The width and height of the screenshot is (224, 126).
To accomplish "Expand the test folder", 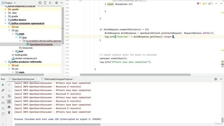I will click(13, 51).
